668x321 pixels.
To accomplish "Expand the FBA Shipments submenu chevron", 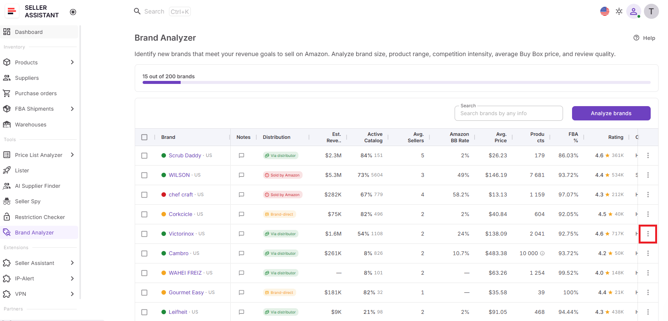I will (x=72, y=109).
